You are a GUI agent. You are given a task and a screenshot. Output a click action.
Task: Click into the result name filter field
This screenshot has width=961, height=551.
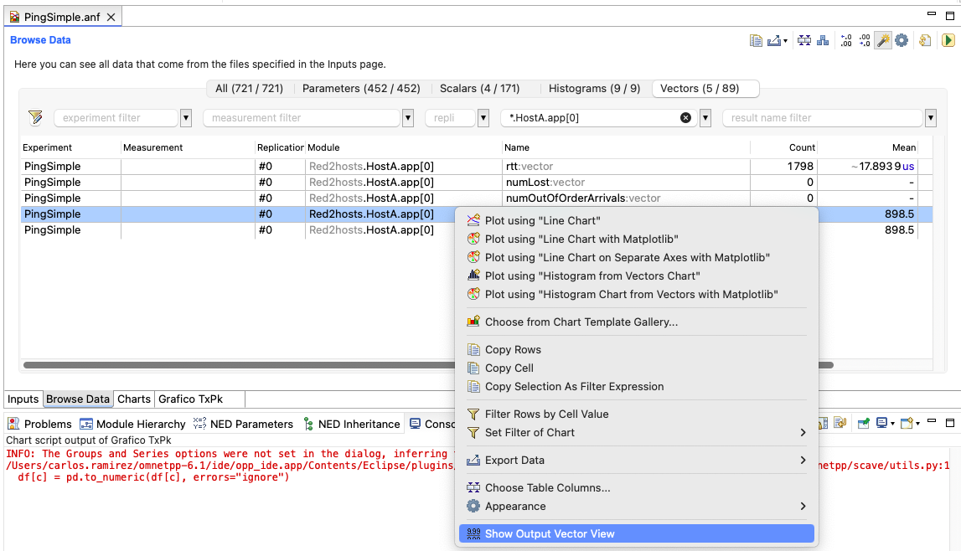(823, 117)
